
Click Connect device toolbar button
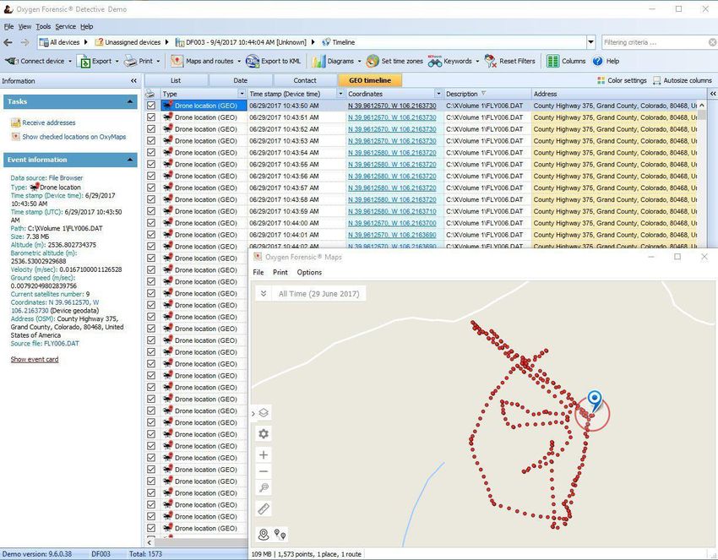tap(35, 61)
